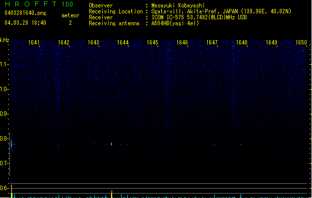Click the Receiving antenna label
Viewport: 312px width, 198px height.
(x=114, y=23)
